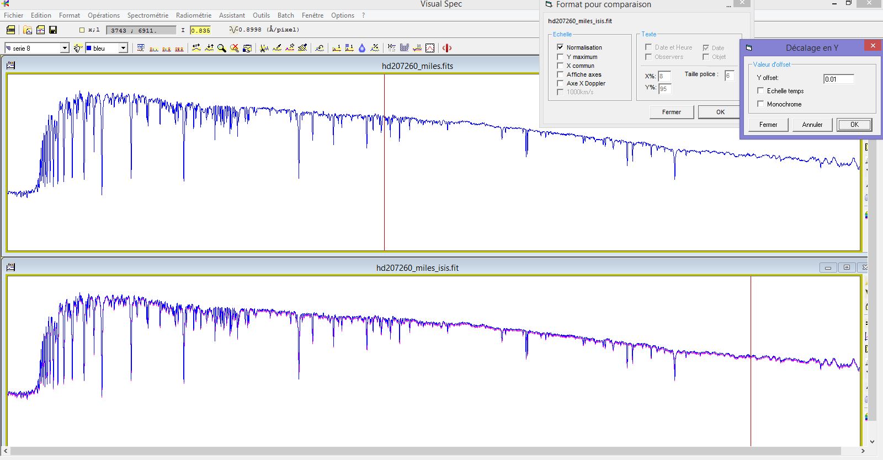
Task: Click the Y offset input field
Action: click(838, 79)
